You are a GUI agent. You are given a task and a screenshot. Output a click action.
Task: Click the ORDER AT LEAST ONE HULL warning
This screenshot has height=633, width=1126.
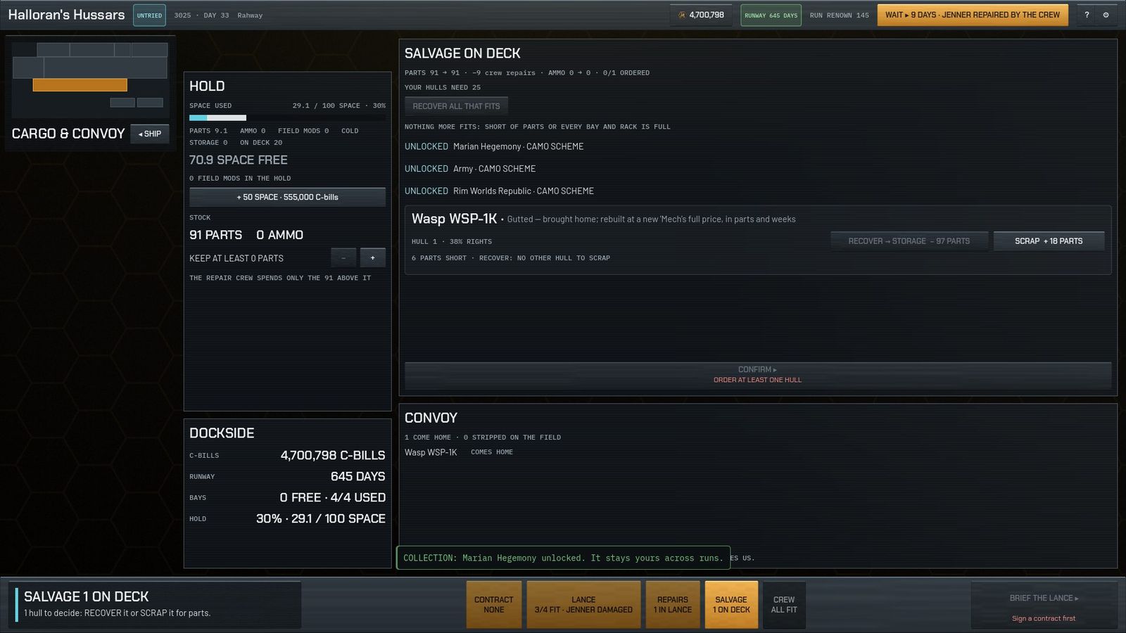click(x=757, y=380)
